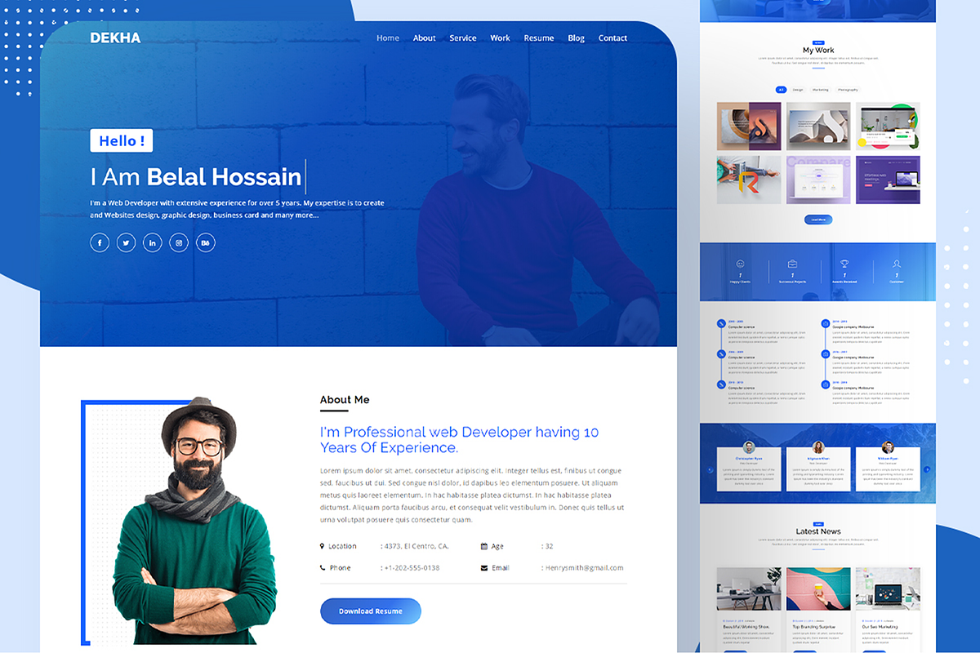Viewport: 980px width, 653px height.
Task: Open the Behance social icon
Action: coord(206,242)
